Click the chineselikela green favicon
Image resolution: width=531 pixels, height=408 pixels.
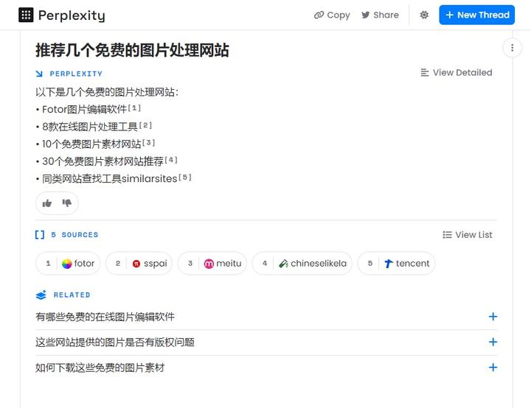coord(283,264)
